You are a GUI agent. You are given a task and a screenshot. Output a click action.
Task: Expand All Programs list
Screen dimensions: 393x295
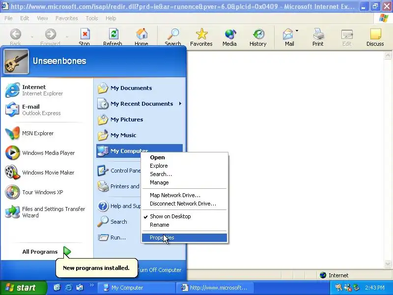[x=46, y=252]
